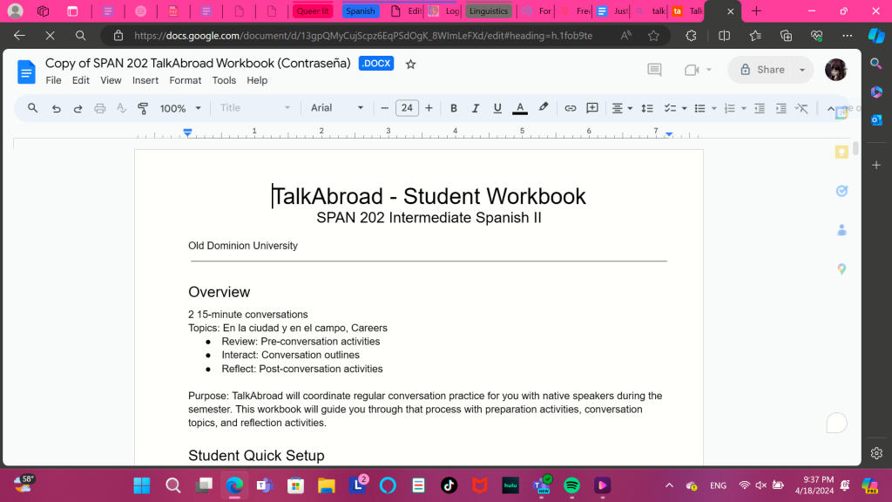Open the comment history
The height and width of the screenshot is (502, 892).
pyautogui.click(x=654, y=70)
